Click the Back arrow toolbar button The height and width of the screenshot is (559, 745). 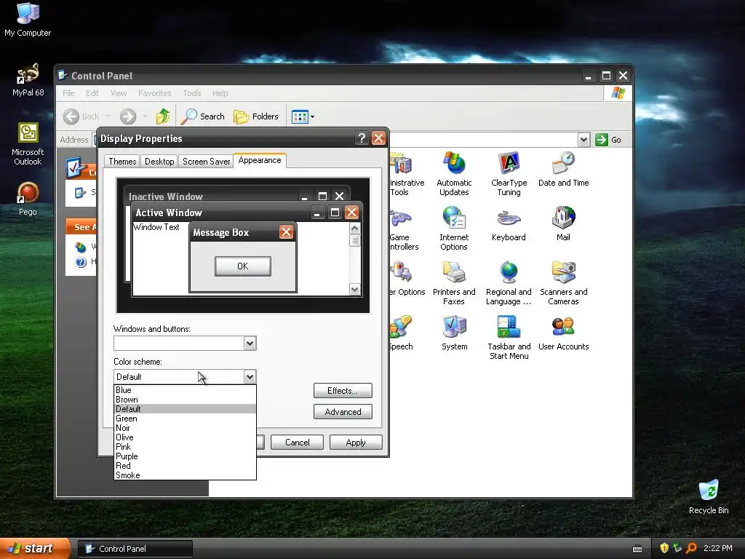[81, 116]
